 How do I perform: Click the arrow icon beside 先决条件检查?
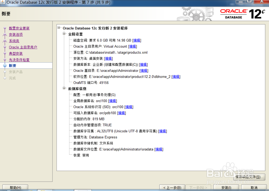[5, 59]
